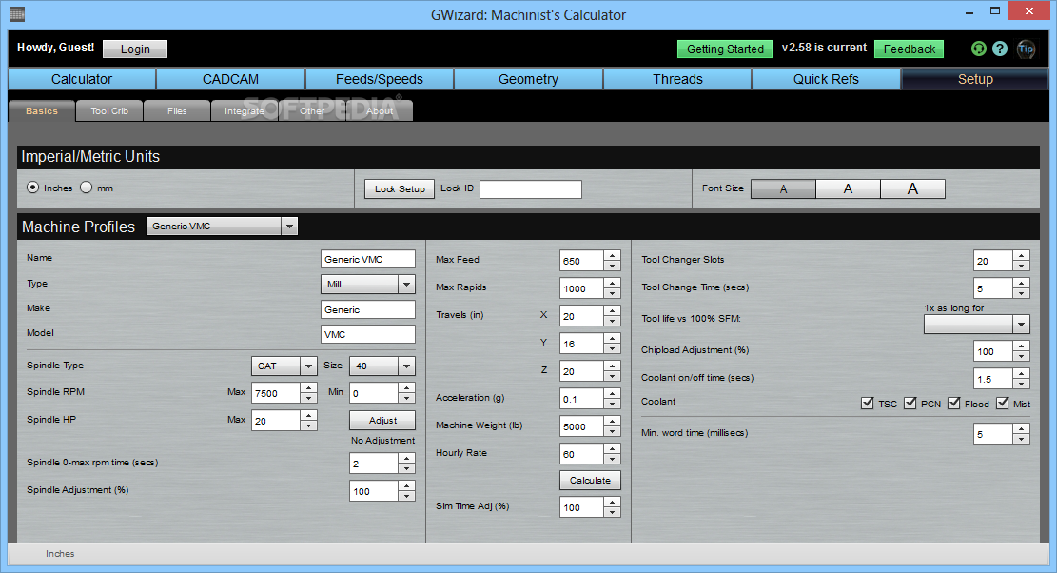Click the Lock Setup button
This screenshot has height=573, width=1057.
(400, 188)
